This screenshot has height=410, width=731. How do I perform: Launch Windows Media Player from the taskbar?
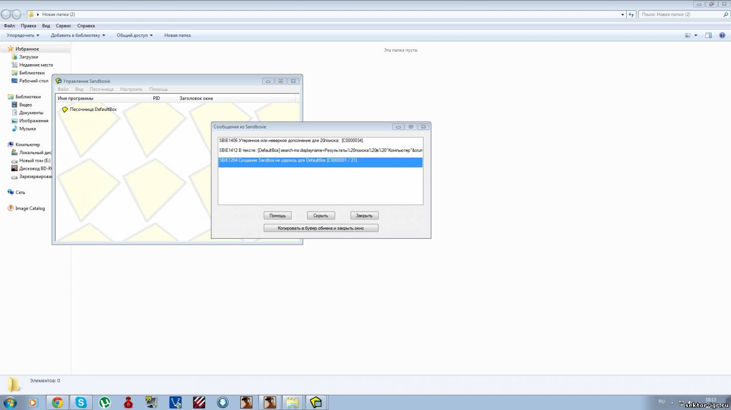(x=33, y=402)
